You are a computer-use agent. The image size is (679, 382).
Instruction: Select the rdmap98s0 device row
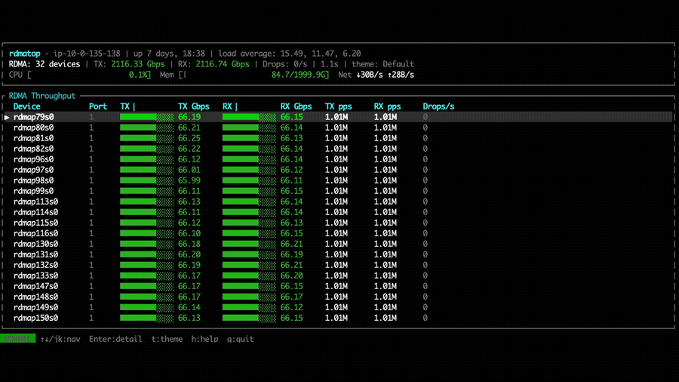point(338,180)
